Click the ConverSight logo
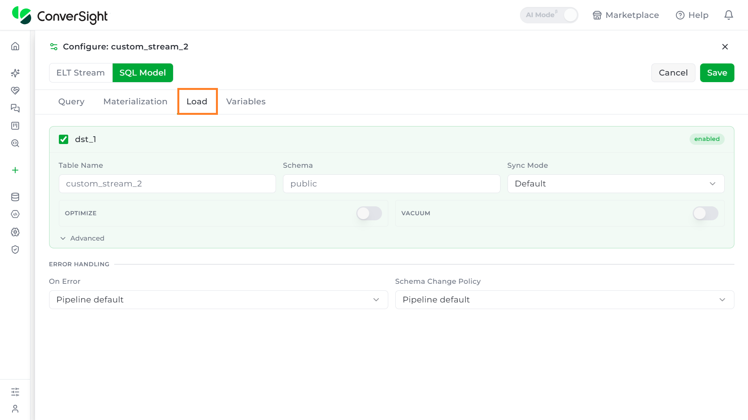The height and width of the screenshot is (420, 748). (x=60, y=16)
